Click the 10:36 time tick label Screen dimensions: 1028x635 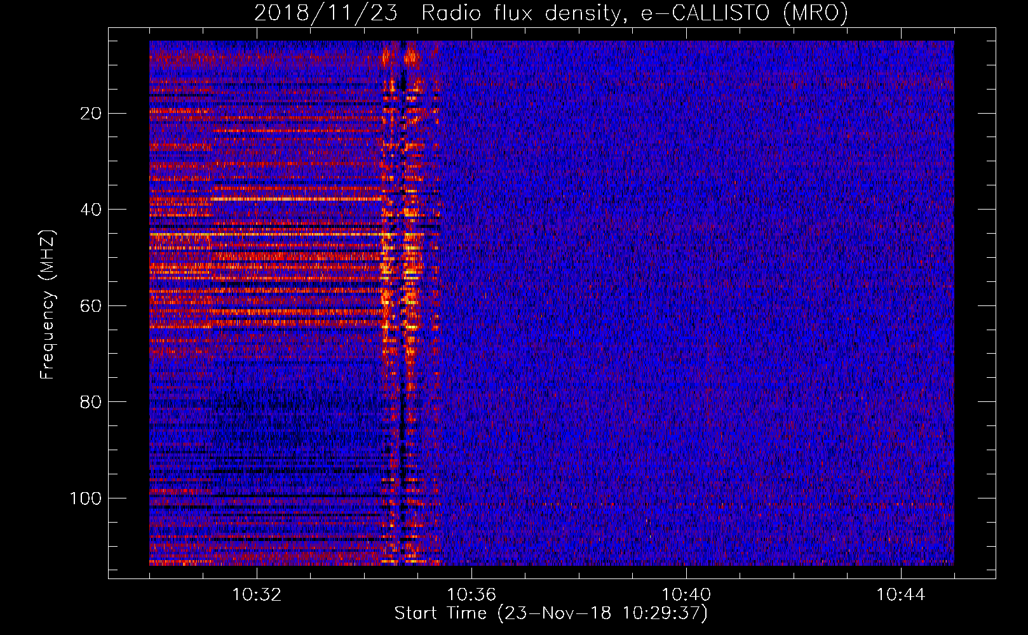[471, 595]
